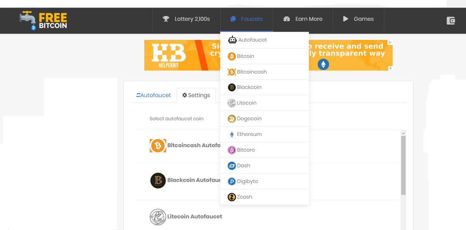Screen dimensions: 466x230
Task: Click the Dogecoin coin icon in dropdown
Action: pyautogui.click(x=232, y=119)
